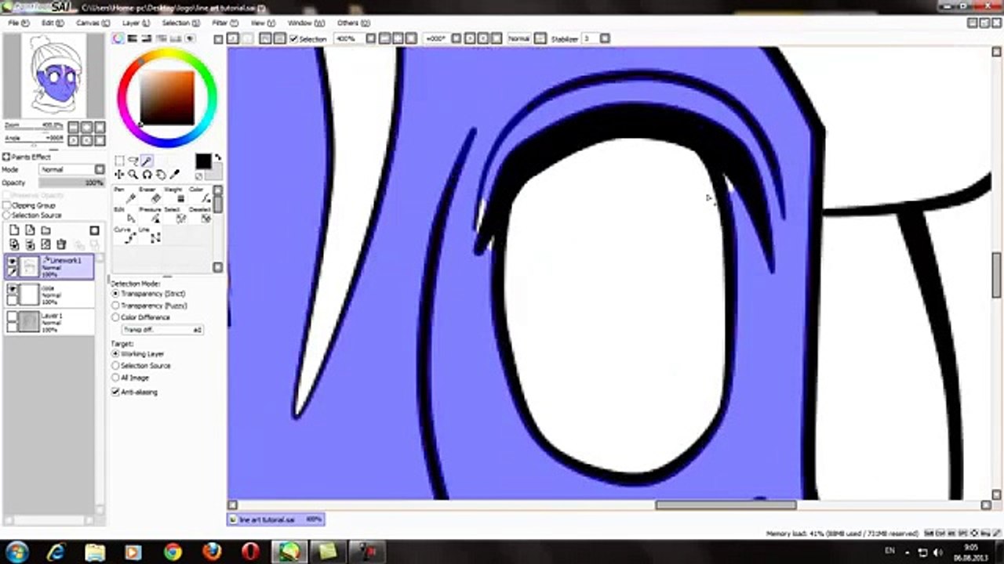Select the Zoom magnifier tool
This screenshot has height=564, width=1004.
tap(133, 175)
